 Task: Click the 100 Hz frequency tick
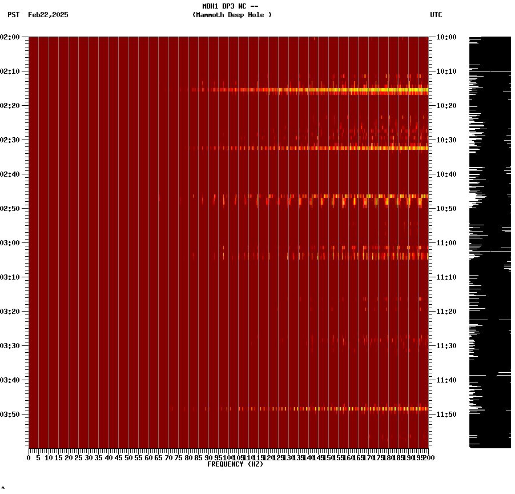tap(228, 457)
